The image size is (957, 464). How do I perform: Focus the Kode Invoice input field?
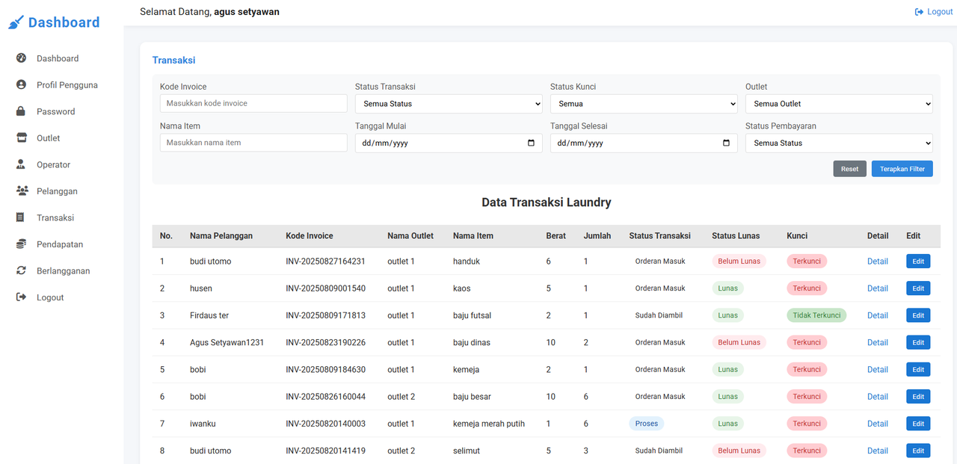tap(253, 103)
